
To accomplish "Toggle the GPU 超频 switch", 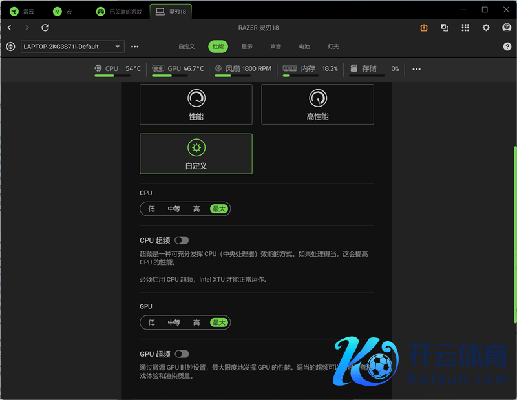I will click(x=182, y=353).
